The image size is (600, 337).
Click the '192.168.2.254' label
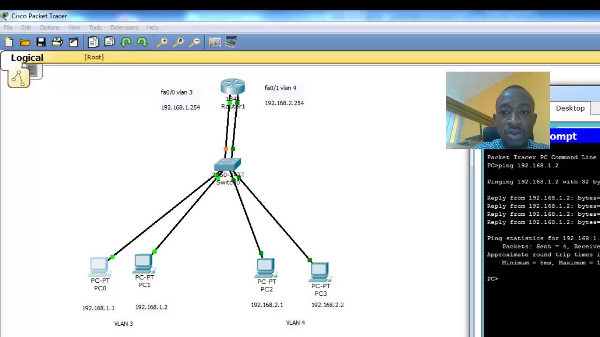coord(284,103)
